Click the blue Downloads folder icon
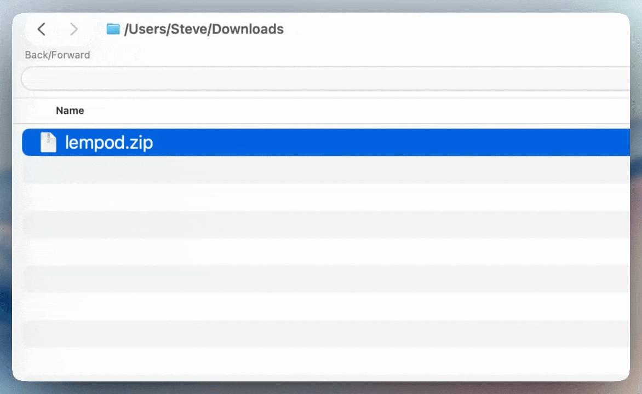The image size is (642, 394). [x=113, y=29]
